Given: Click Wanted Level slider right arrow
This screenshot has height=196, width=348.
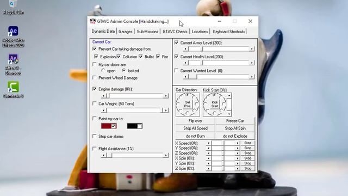Looking at the screenshot, I should coord(252,77).
